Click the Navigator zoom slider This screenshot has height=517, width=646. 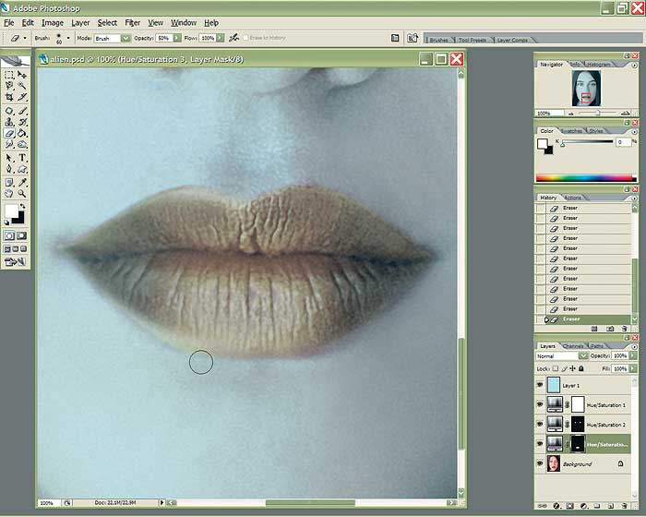pos(597,113)
